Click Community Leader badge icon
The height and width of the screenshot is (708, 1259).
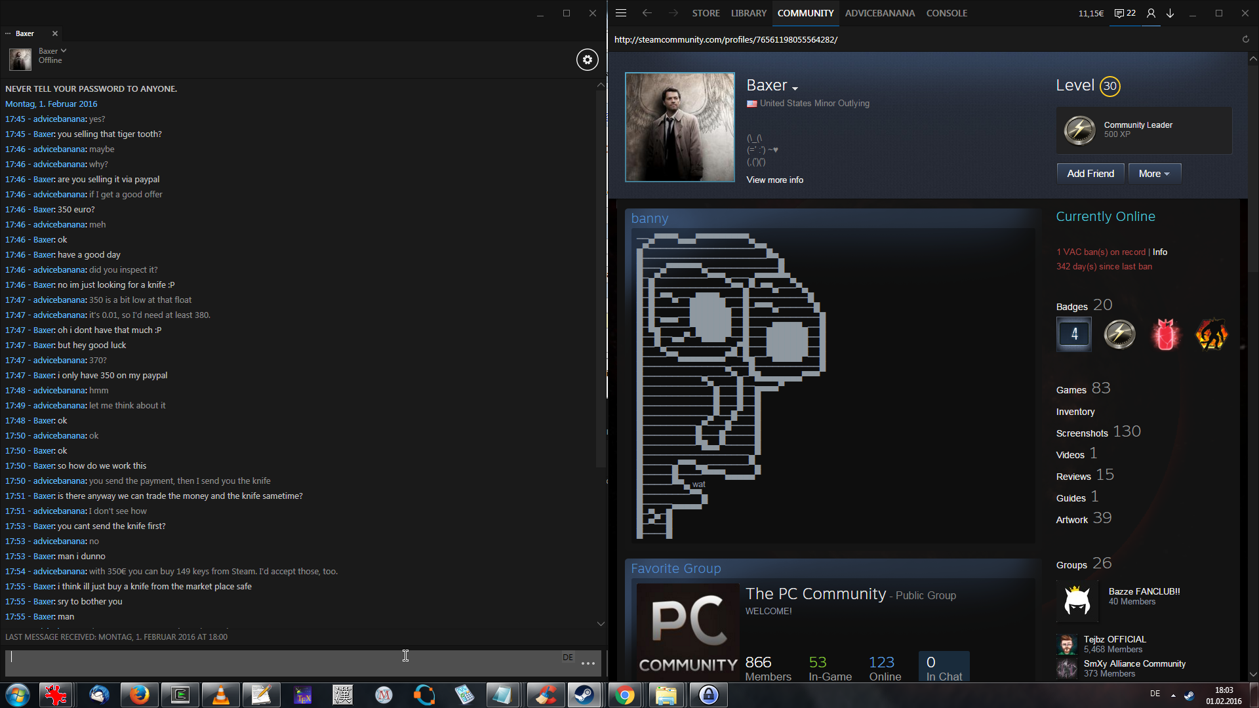coord(1079,130)
